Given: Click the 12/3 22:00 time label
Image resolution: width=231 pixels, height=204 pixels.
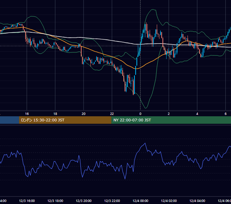Looking at the screenshot, I should (112, 201).
